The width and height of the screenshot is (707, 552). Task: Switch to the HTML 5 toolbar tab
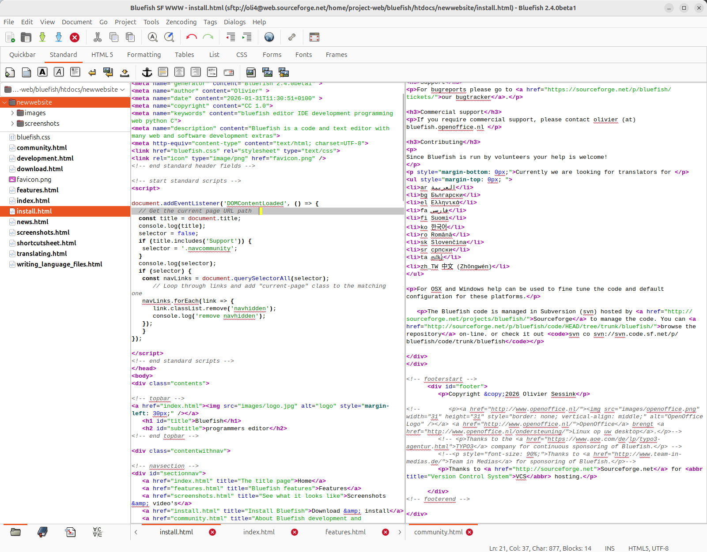102,55
